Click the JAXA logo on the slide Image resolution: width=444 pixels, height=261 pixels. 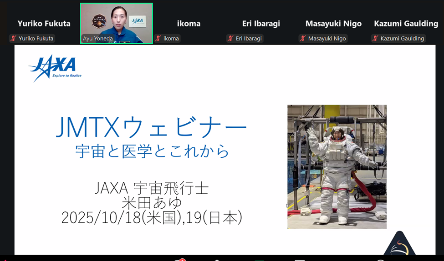(55, 68)
